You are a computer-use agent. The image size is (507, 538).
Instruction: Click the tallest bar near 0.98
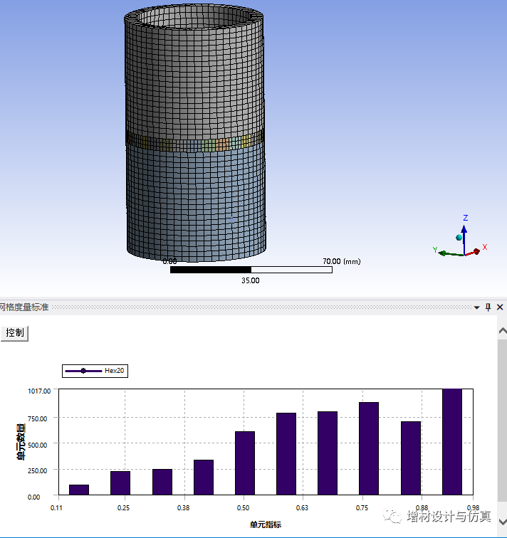[x=452, y=442]
